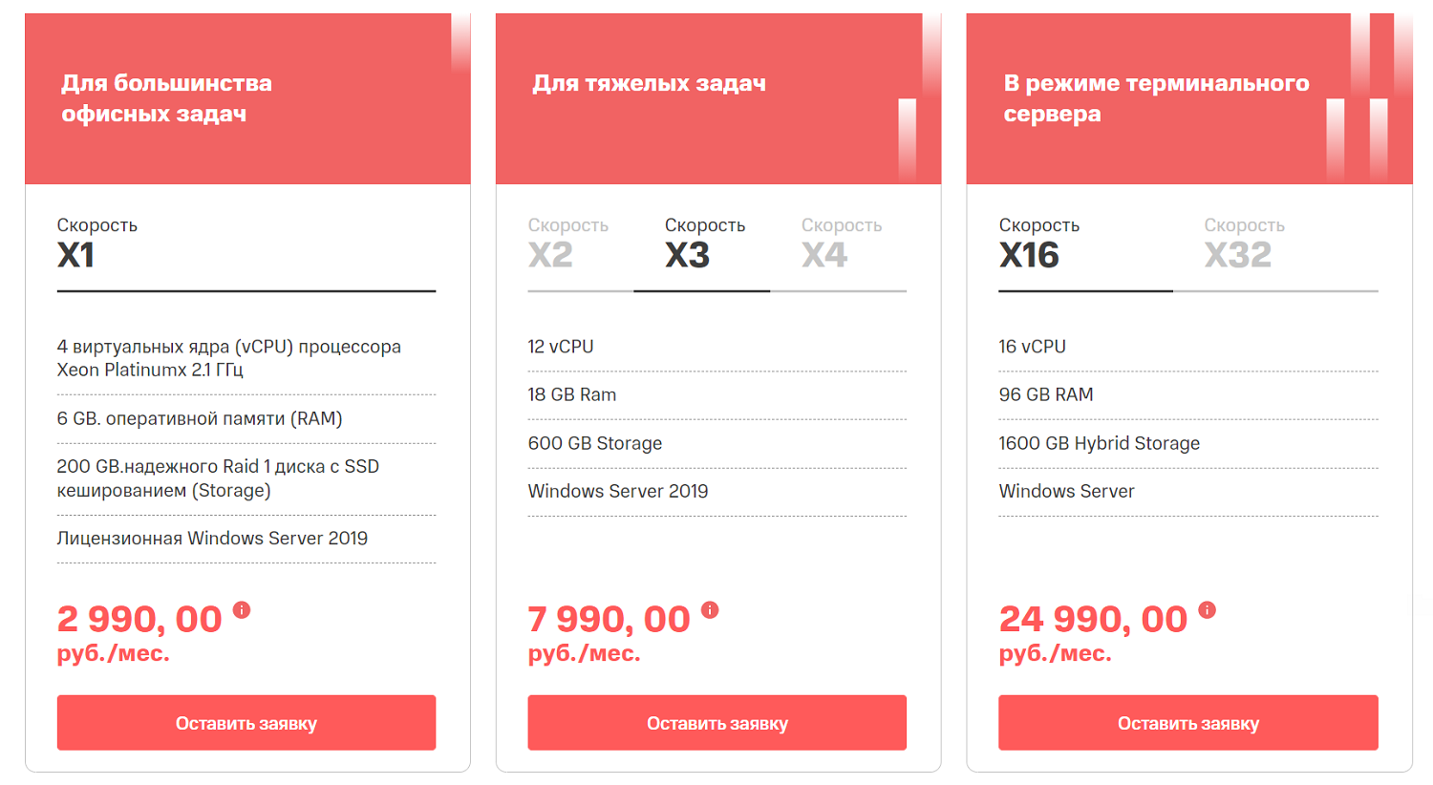This screenshot has width=1433, height=785.
Task: Click info icon beside 7 990,00 price
Action: (710, 609)
